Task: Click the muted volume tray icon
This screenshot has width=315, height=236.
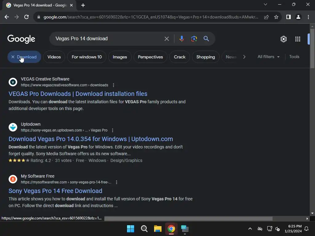Action: [x=277, y=229]
